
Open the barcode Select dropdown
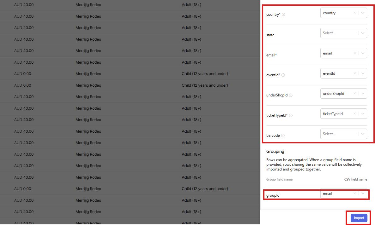click(x=343, y=134)
